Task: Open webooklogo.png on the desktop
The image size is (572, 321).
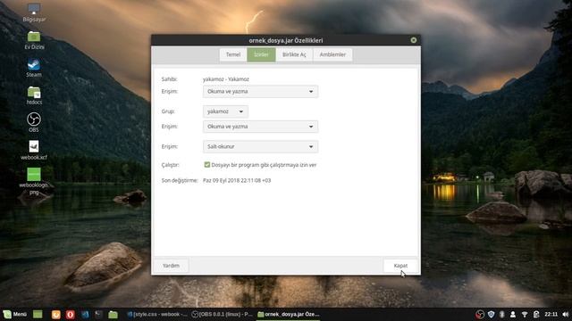Action: (34, 181)
